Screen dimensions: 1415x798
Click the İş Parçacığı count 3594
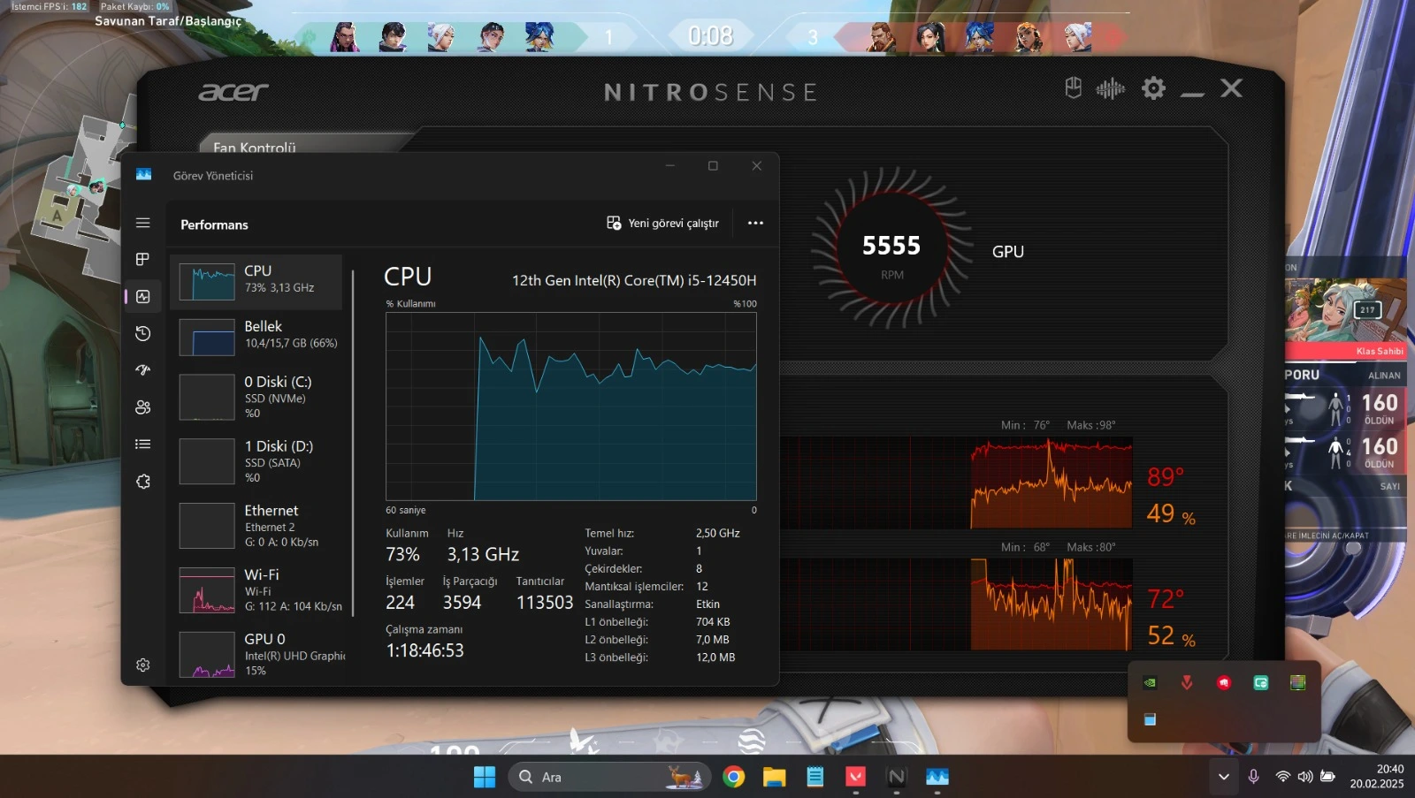pyautogui.click(x=462, y=603)
